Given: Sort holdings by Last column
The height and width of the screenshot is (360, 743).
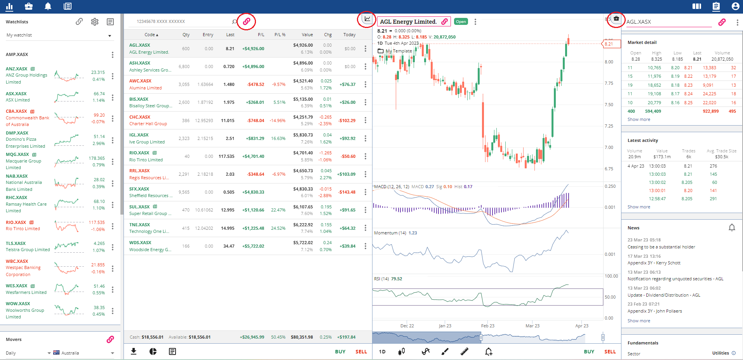Looking at the screenshot, I should tap(230, 35).
